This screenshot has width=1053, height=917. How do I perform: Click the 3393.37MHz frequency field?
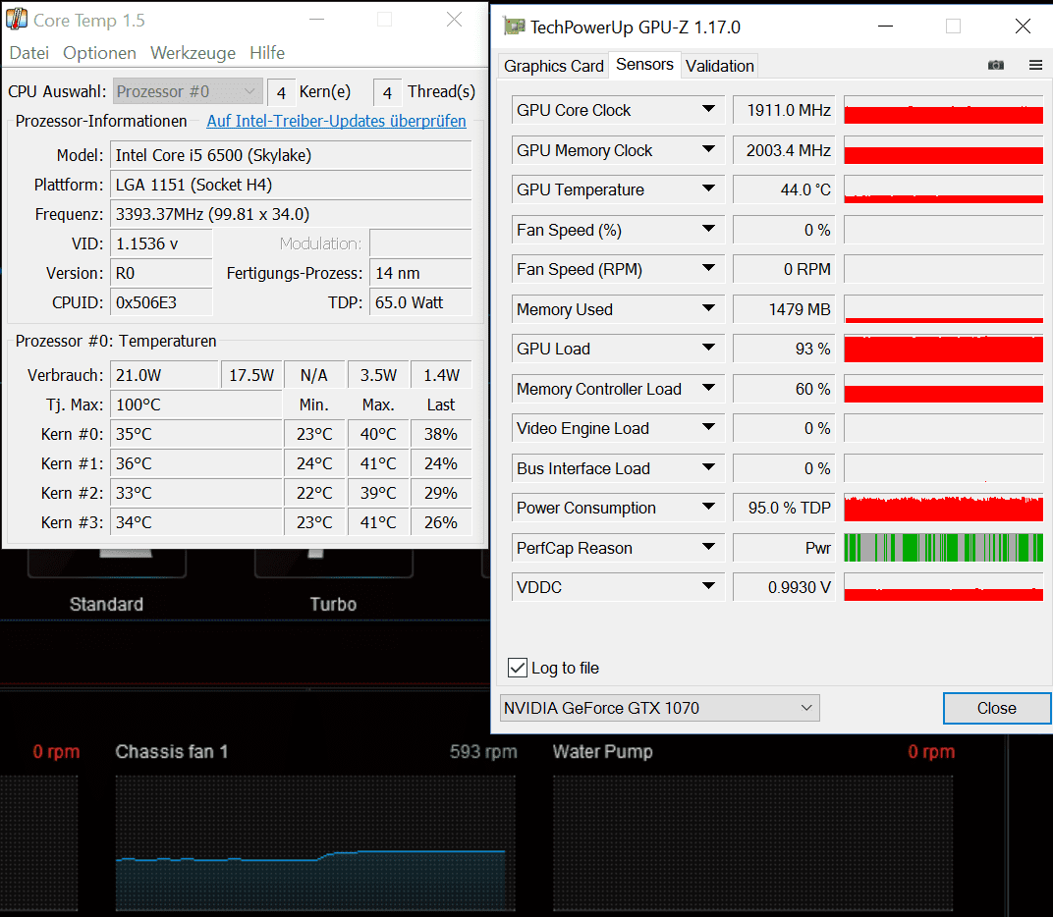(x=291, y=214)
